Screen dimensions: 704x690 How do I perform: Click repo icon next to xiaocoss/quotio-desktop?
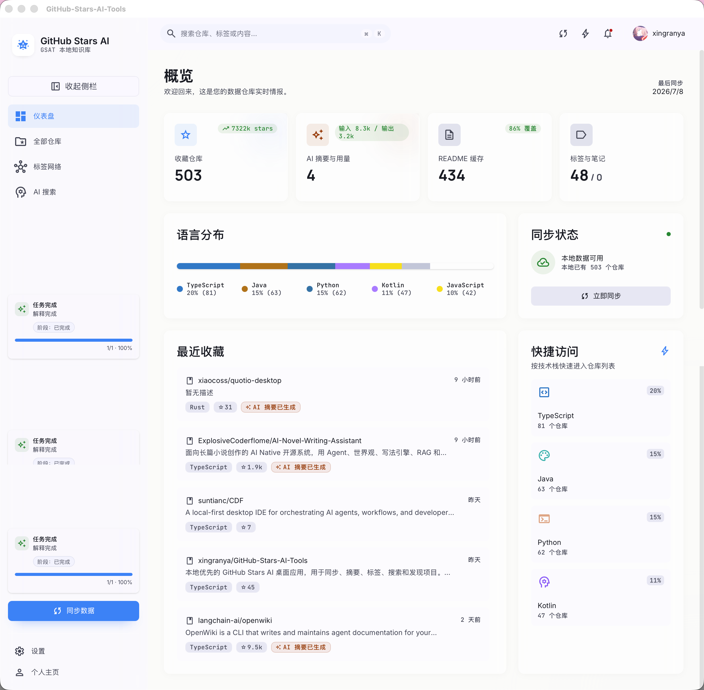189,380
